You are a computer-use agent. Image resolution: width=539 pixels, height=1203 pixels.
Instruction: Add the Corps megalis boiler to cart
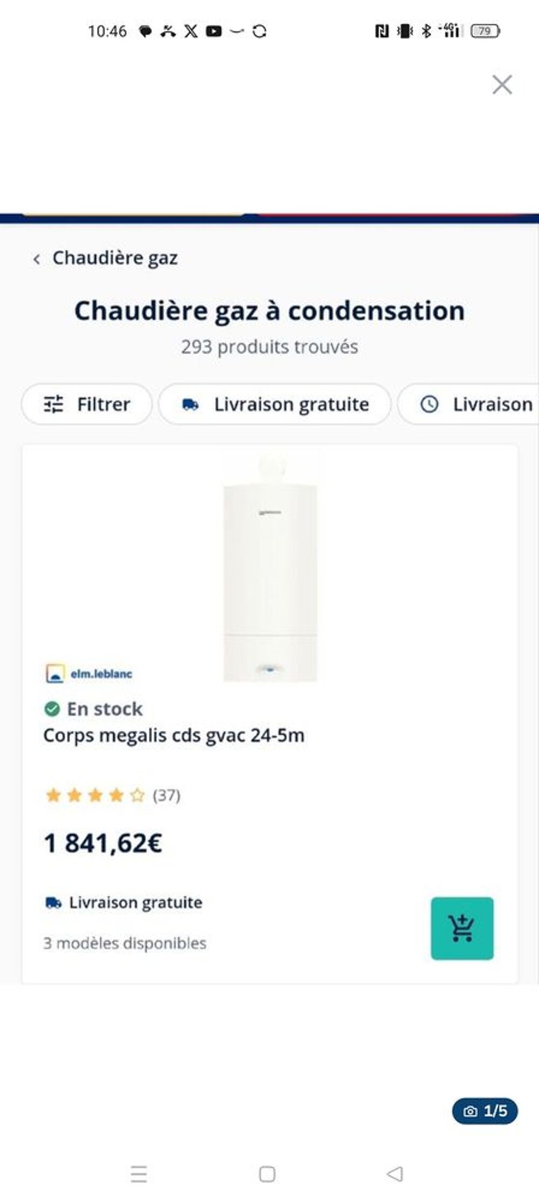pyautogui.click(x=462, y=928)
